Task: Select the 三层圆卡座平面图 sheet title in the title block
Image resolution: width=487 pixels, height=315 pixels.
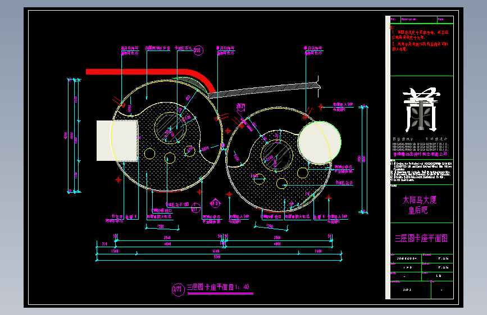Action: point(421,238)
